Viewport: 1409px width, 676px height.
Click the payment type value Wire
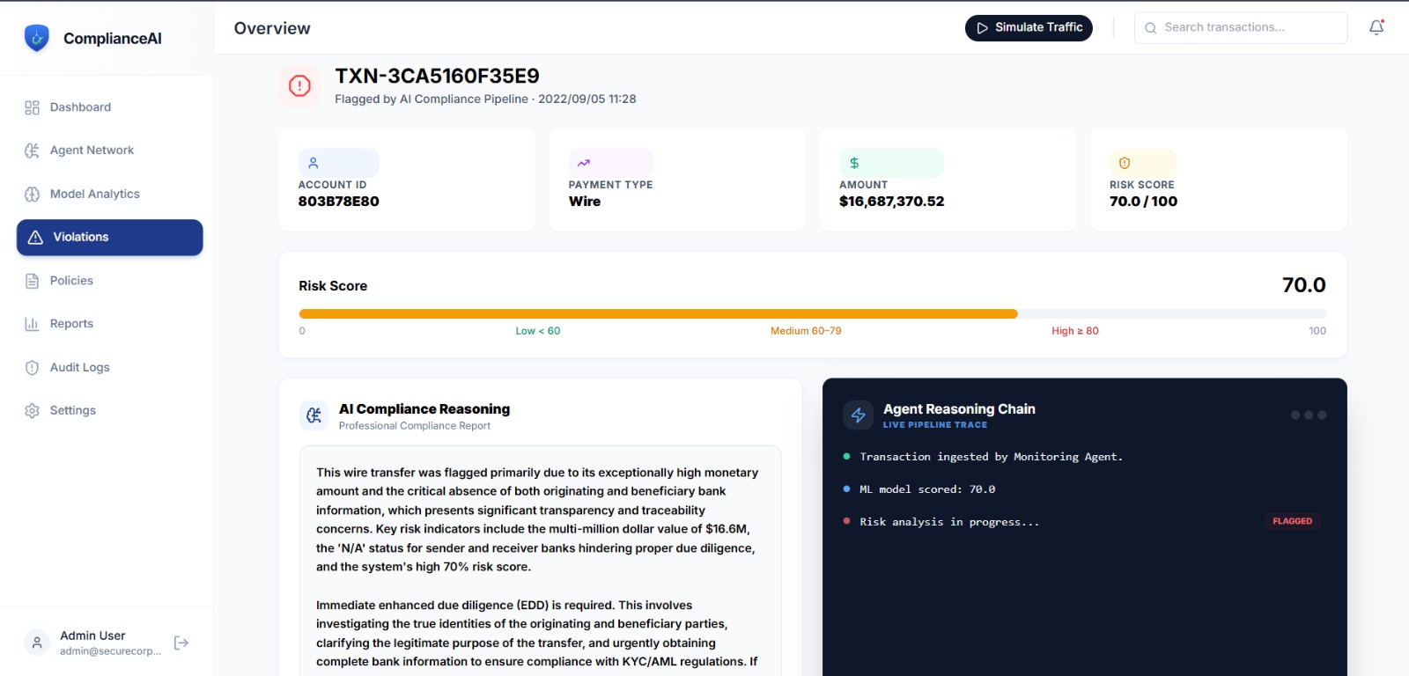click(585, 202)
